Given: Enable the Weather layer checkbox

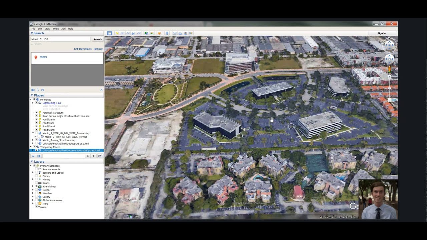Looking at the screenshot, I should pyautogui.click(x=36, y=193).
